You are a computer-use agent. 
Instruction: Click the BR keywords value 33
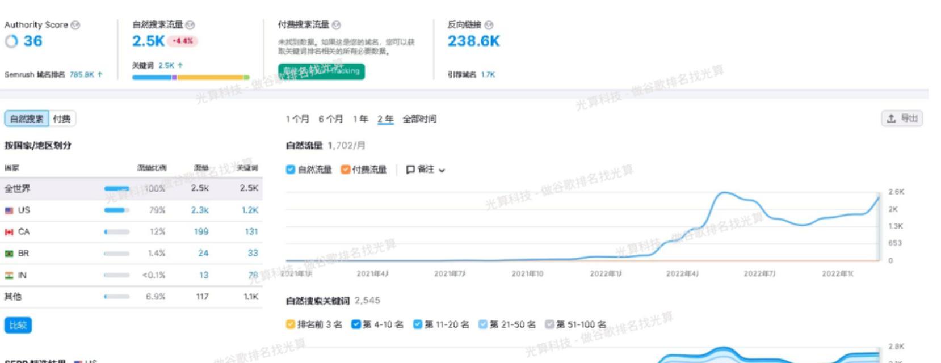253,254
